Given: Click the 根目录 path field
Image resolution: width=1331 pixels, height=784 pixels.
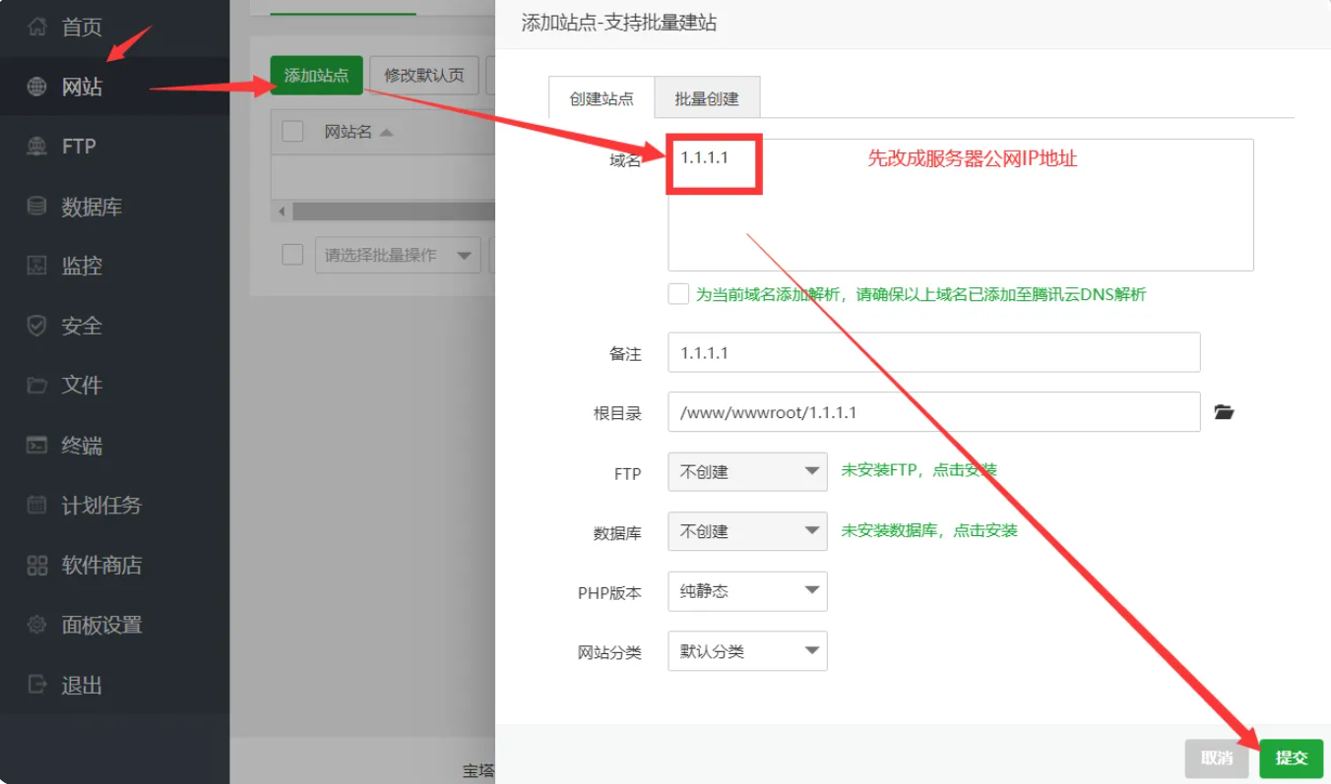Looking at the screenshot, I should tap(933, 412).
